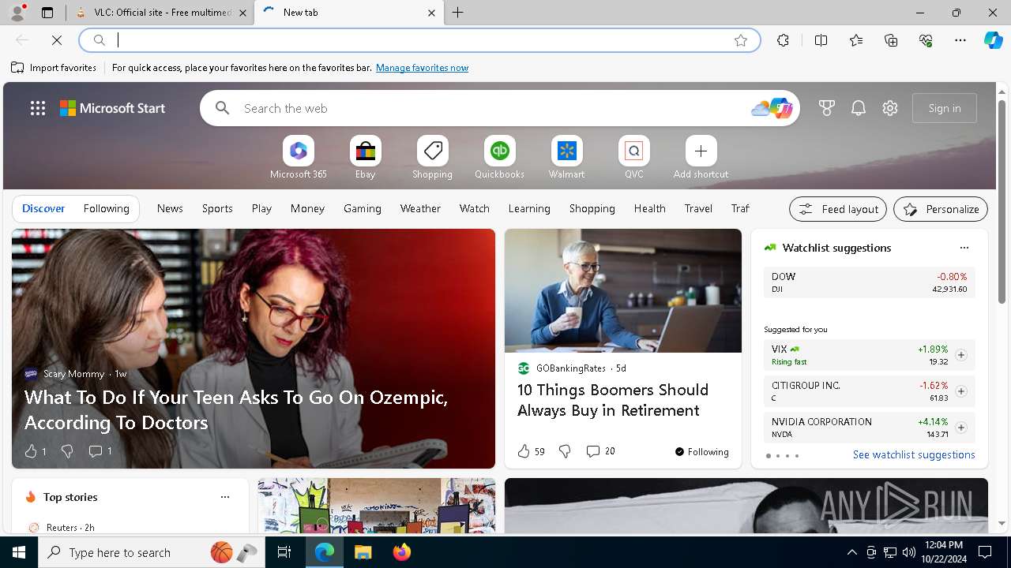The width and height of the screenshot is (1011, 568).
Task: Add VIX to watchlist
Action: click(960, 355)
